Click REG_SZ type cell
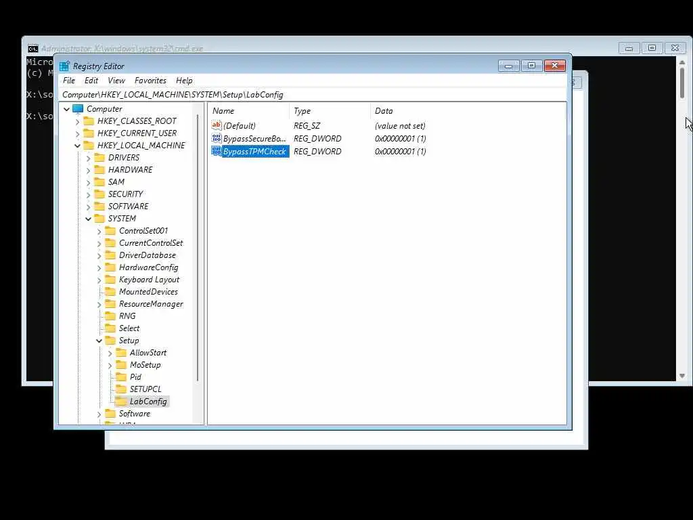Image resolution: width=693 pixels, height=520 pixels. [307, 125]
